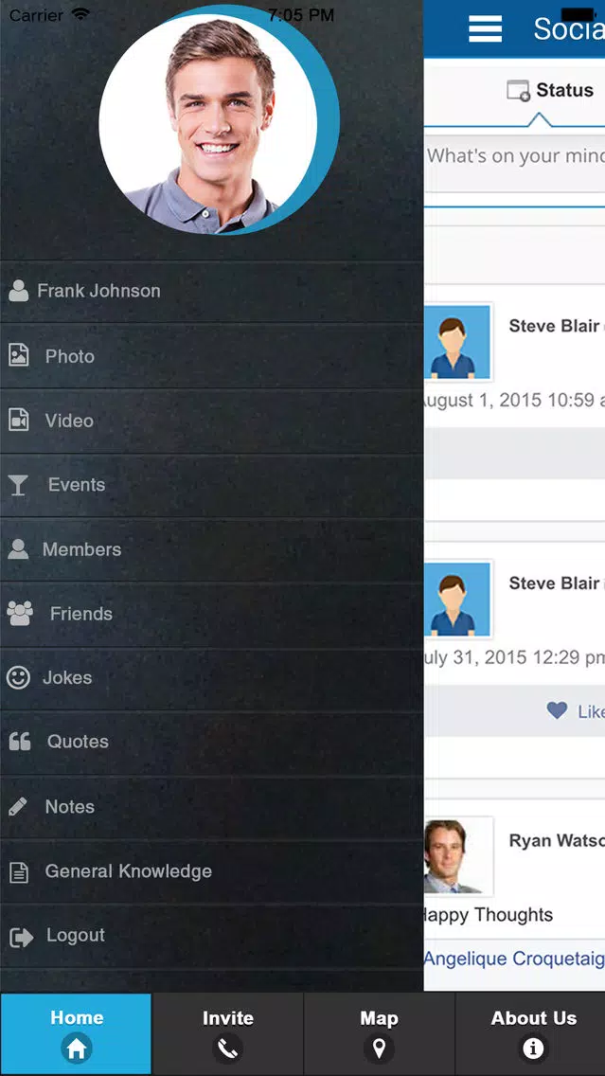Open Angelique Croquetaigne link

514,958
